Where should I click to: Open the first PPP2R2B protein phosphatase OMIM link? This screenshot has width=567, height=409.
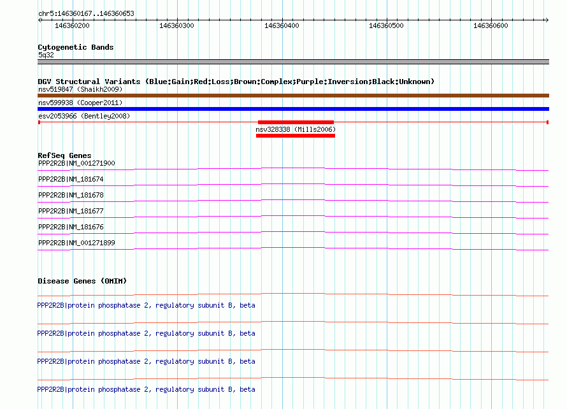(146, 305)
